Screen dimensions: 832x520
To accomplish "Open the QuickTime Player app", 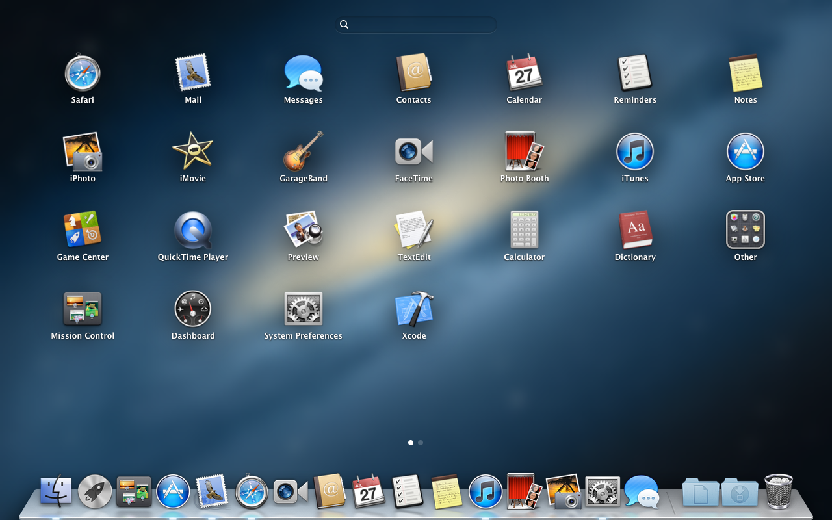I will [x=193, y=230].
